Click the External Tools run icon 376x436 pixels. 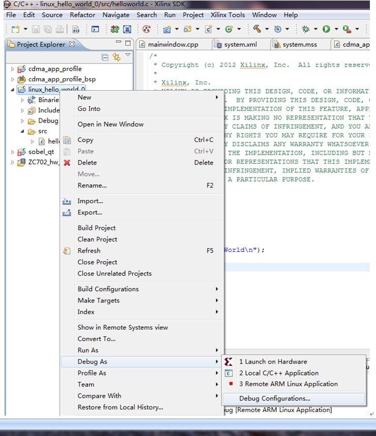[347, 29]
